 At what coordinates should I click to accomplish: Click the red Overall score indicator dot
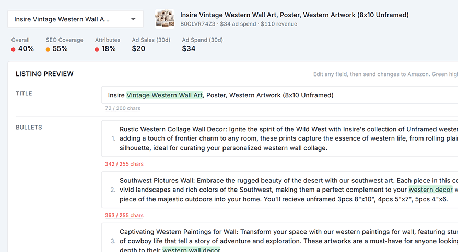click(13, 49)
